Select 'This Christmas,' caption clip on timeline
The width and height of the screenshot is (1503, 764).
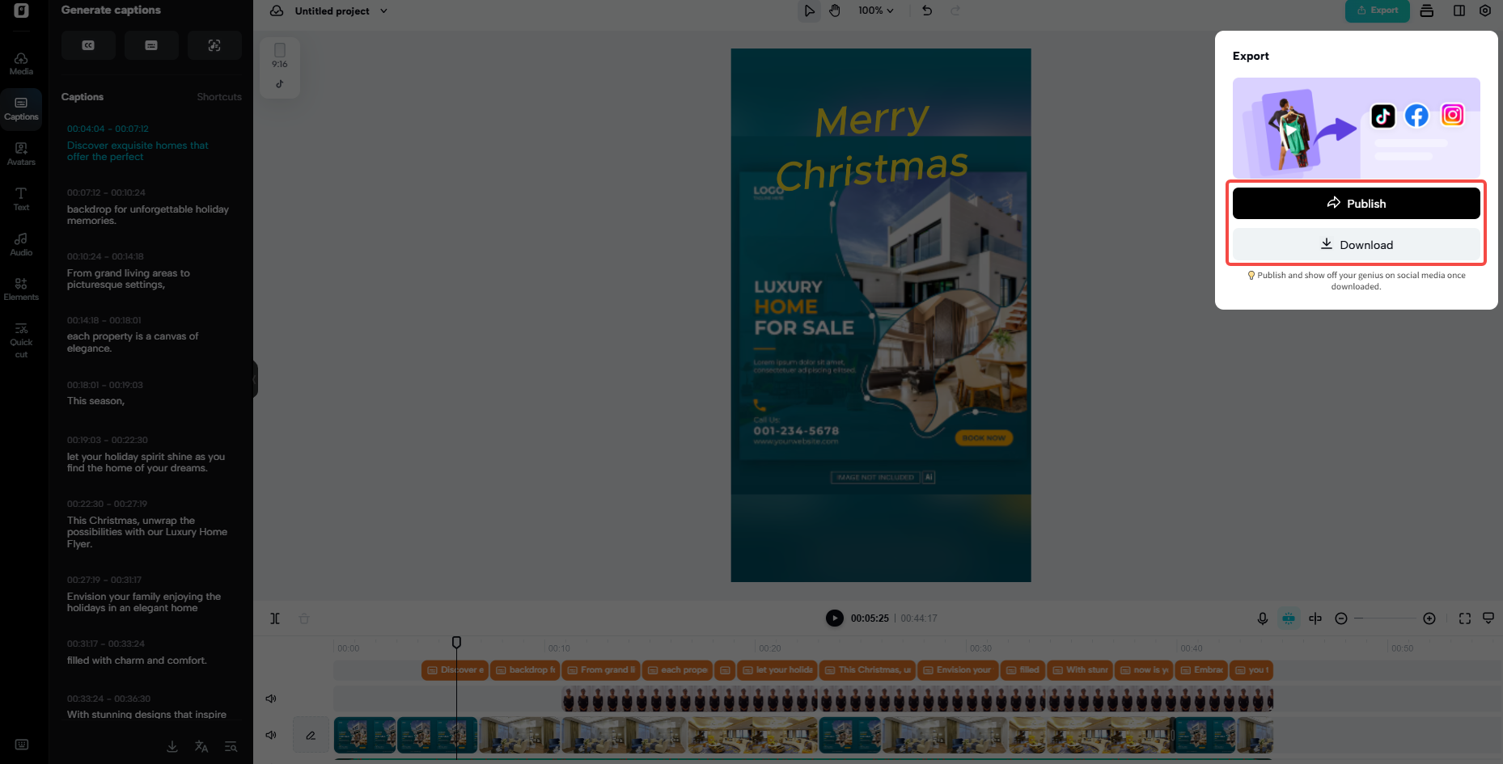click(867, 670)
